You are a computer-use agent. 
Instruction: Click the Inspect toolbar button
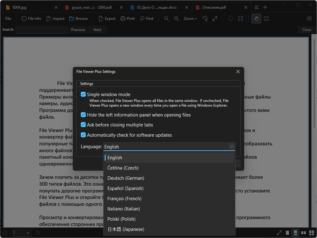point(55,19)
